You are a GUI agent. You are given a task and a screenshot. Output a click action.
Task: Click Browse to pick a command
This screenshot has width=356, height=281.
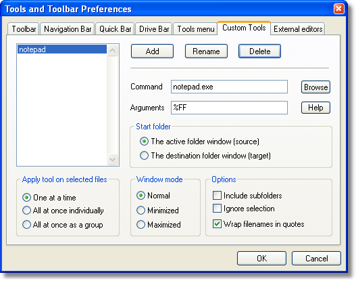(x=315, y=87)
